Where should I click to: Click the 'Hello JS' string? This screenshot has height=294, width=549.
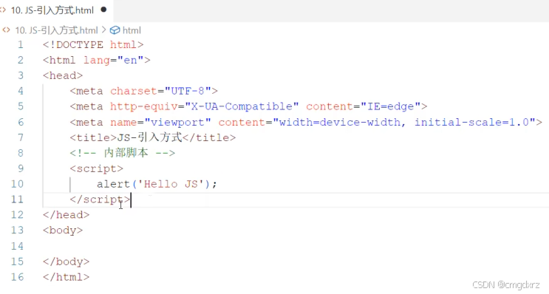pos(171,184)
